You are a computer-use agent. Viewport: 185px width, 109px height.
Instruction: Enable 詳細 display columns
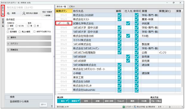pyautogui.click(x=98, y=101)
